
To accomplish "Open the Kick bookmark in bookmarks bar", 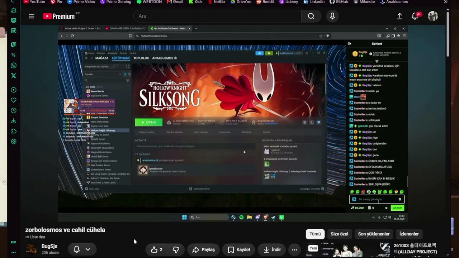I will click(195, 2).
